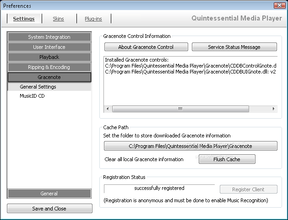Expand the General section

(x=49, y=194)
